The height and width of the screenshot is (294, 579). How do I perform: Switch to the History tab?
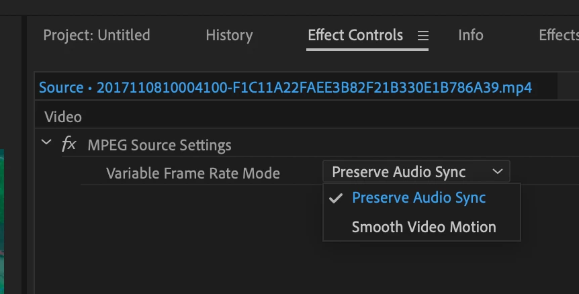pos(229,35)
